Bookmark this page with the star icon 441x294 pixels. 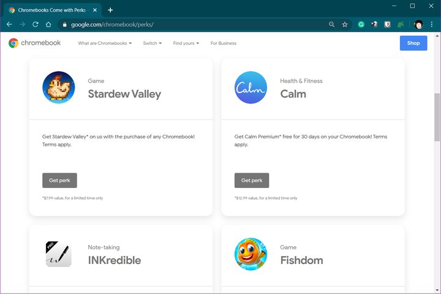[x=345, y=24]
